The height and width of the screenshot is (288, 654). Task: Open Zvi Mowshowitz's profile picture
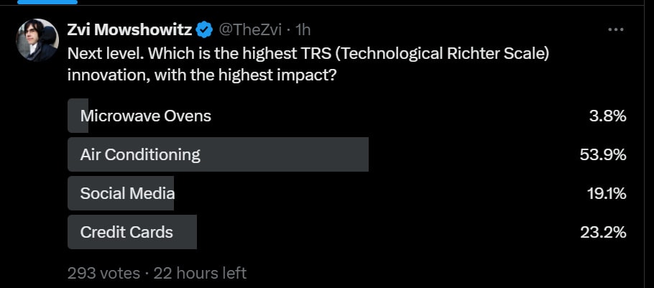(37, 40)
